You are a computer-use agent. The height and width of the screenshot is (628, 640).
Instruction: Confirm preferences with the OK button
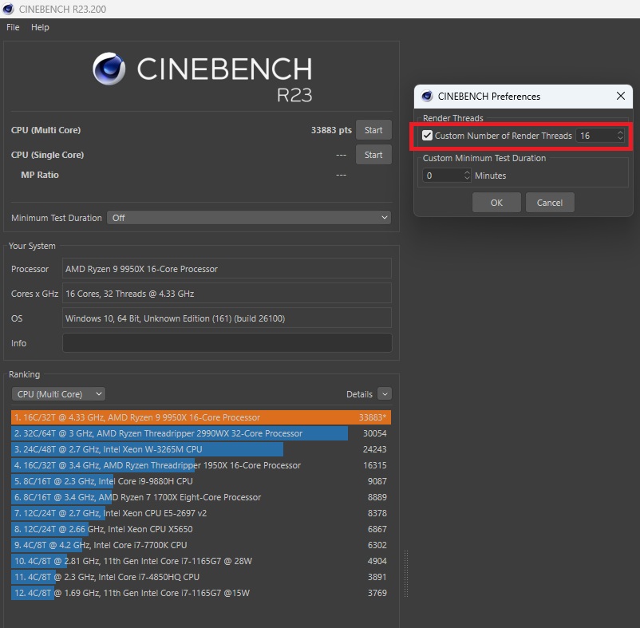click(496, 203)
